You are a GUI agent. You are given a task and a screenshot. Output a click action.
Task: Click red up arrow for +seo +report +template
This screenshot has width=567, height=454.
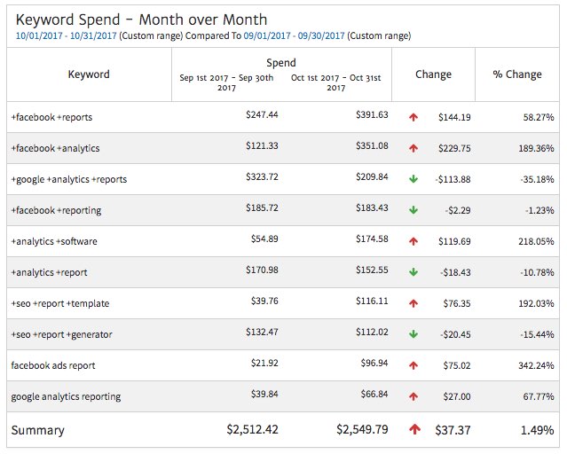point(413,303)
